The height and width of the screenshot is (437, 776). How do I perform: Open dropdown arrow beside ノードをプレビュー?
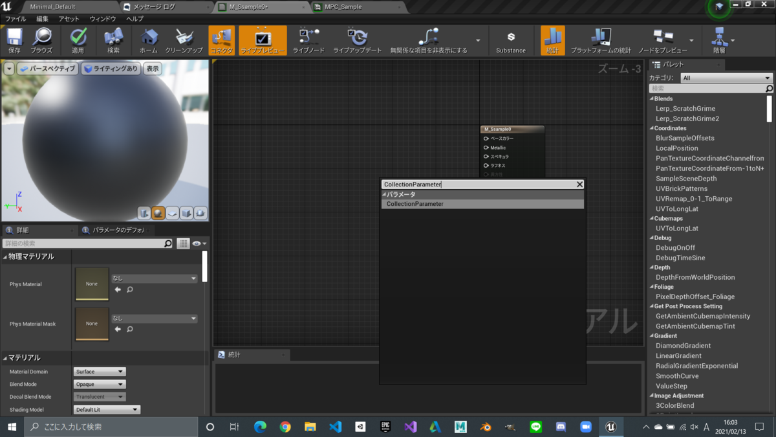click(691, 41)
